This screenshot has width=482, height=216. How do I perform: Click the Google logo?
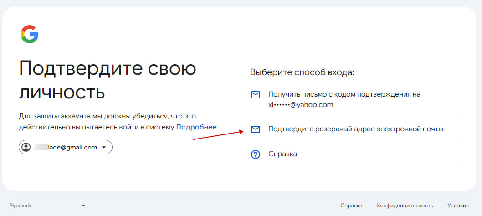point(30,34)
